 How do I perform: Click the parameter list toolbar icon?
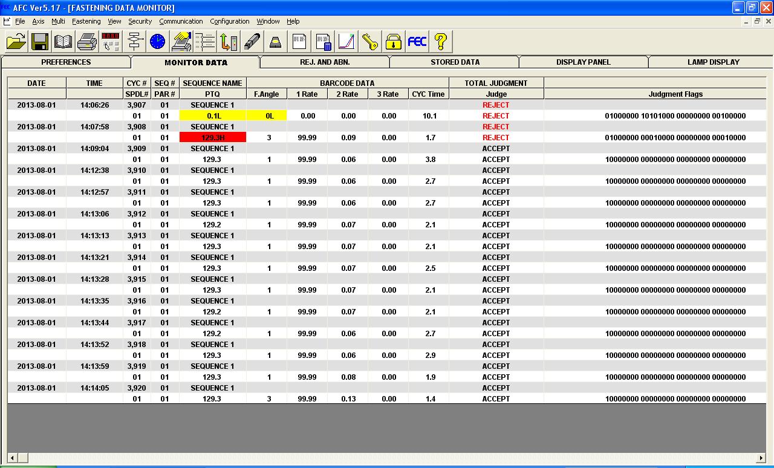coord(205,42)
